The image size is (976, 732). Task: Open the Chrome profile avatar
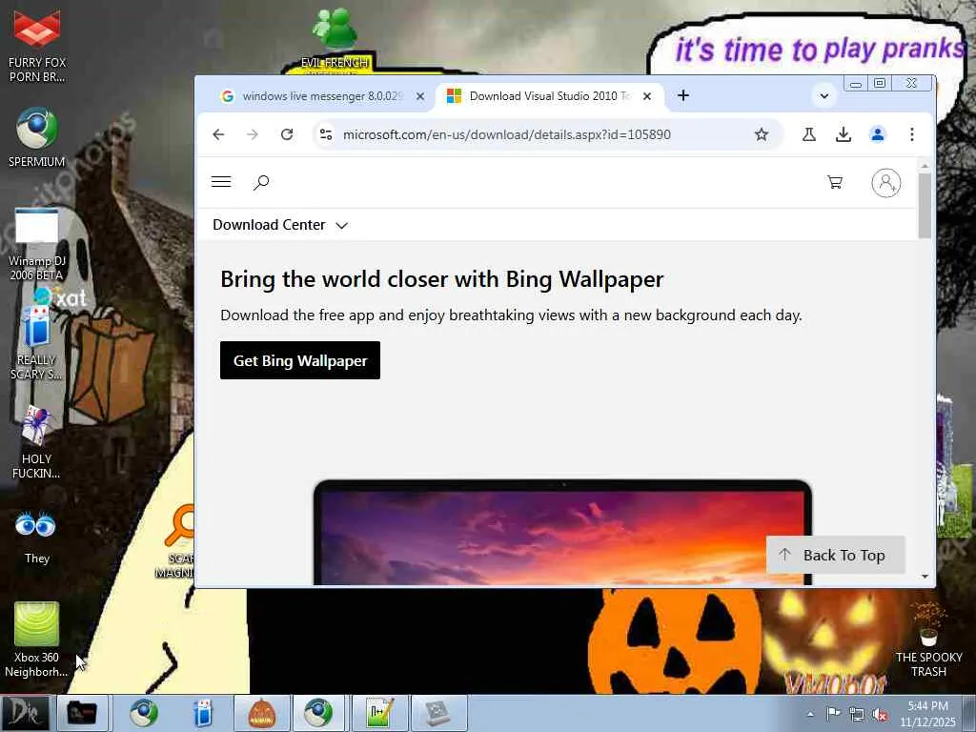(878, 134)
